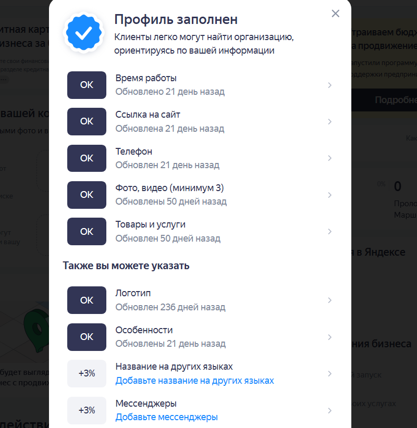Click the OK badge beside Особенности
417x428 pixels.
(87, 337)
